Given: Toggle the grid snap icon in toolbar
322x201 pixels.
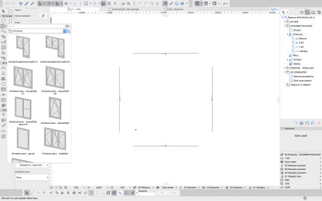Looking at the screenshot, I should click(66, 4).
